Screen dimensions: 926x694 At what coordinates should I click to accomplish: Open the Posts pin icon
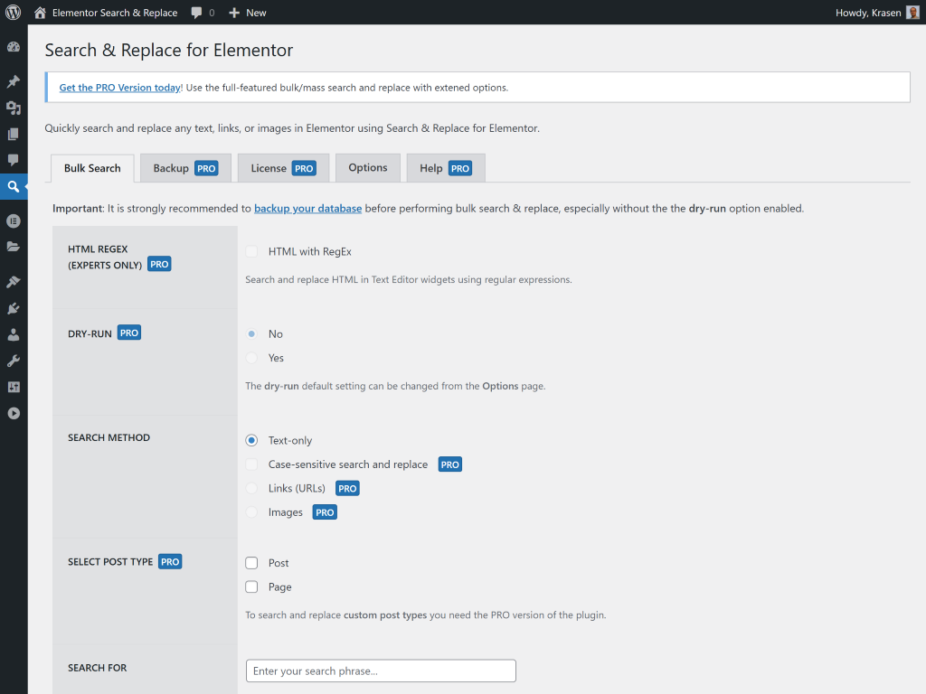[x=14, y=81]
